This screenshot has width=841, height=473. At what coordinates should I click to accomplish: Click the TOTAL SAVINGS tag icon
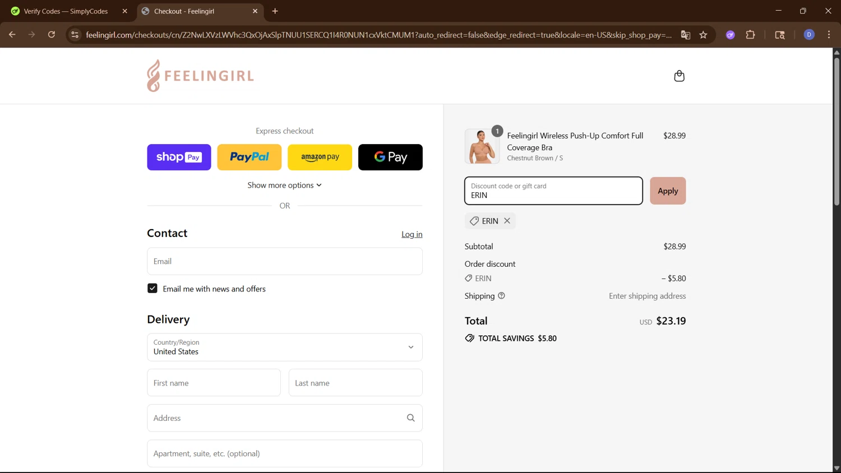click(x=470, y=338)
